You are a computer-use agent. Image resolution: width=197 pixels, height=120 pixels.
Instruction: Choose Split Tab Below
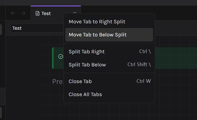tap(87, 65)
